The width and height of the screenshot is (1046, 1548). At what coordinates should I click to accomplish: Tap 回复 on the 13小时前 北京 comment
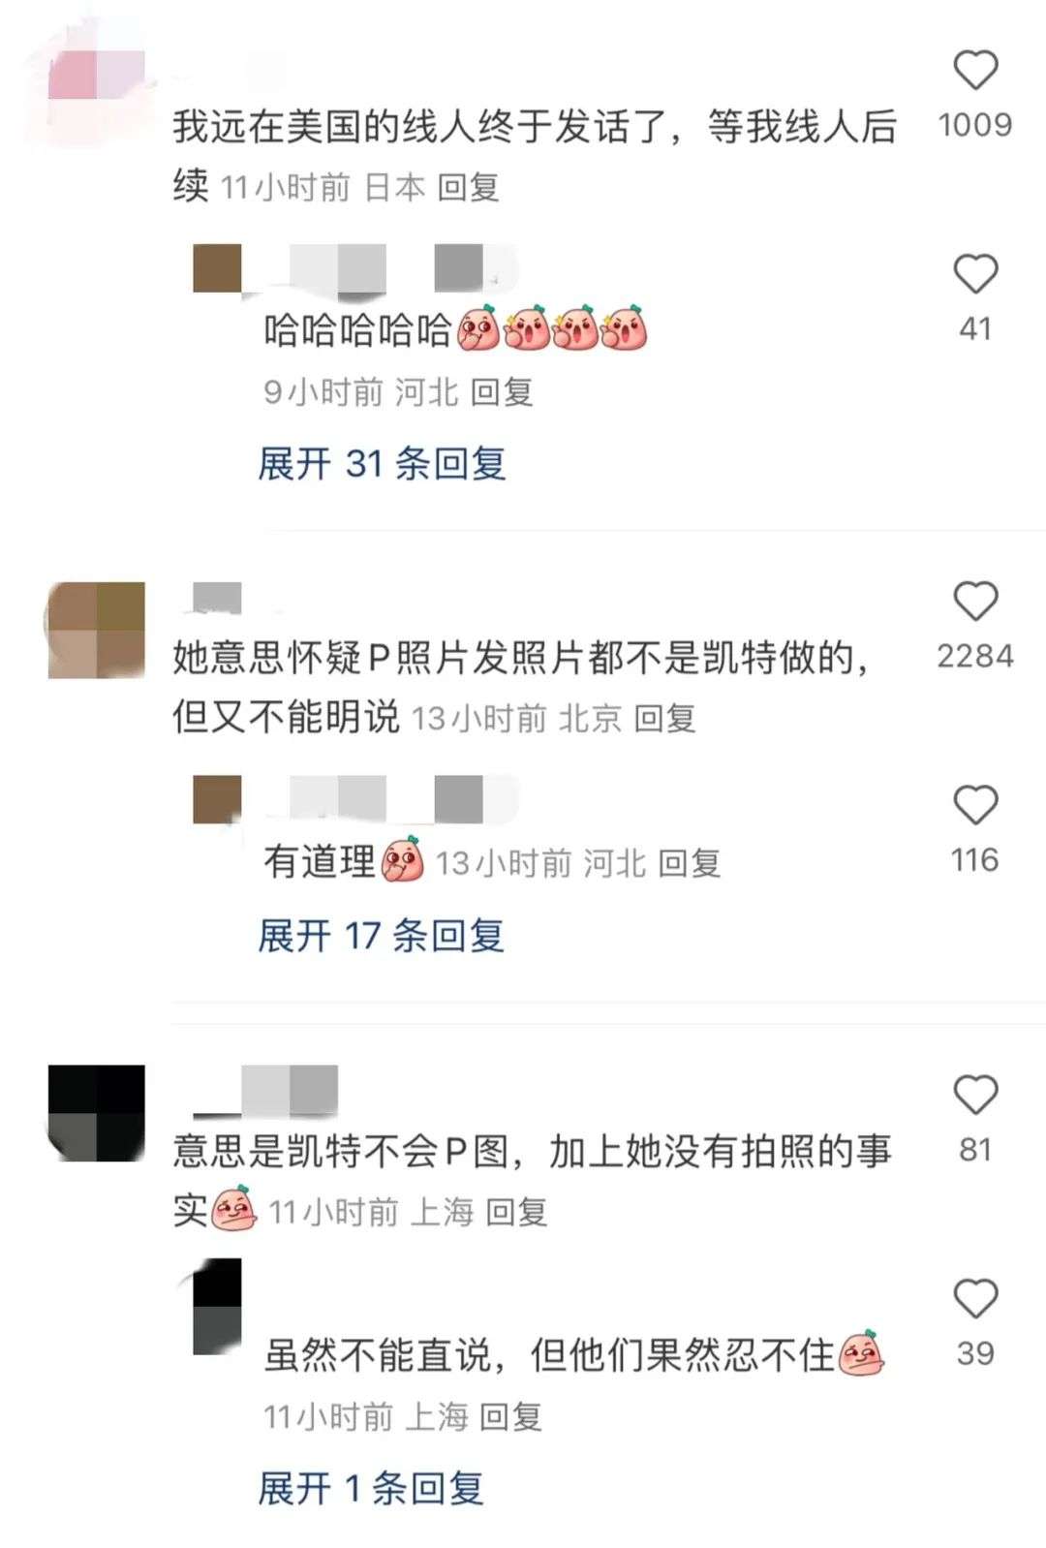(664, 719)
